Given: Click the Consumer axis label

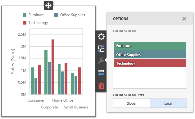Looking at the screenshot, I should pos(36,100).
